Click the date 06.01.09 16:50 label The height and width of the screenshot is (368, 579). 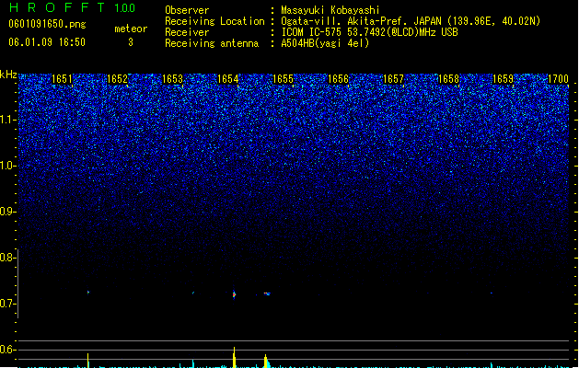[47, 42]
